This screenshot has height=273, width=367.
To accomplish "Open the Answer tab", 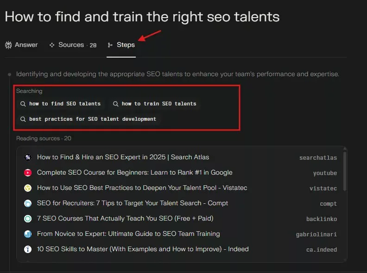I will [x=21, y=45].
